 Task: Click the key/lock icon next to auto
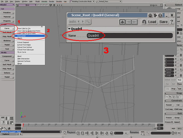coord(88,22)
